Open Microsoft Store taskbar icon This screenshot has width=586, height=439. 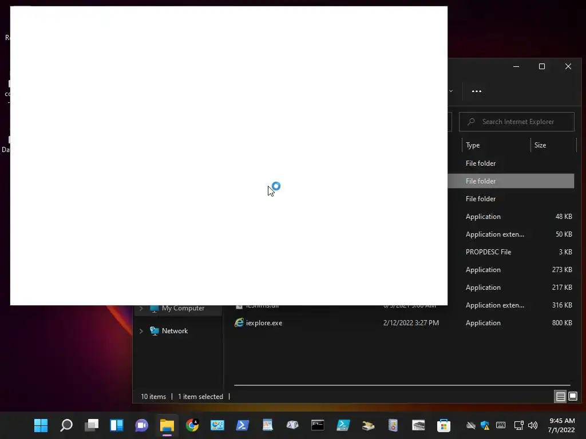(x=444, y=425)
